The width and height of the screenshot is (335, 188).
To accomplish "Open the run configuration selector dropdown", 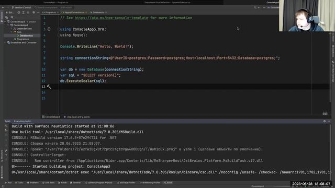I will coord(273,7).
